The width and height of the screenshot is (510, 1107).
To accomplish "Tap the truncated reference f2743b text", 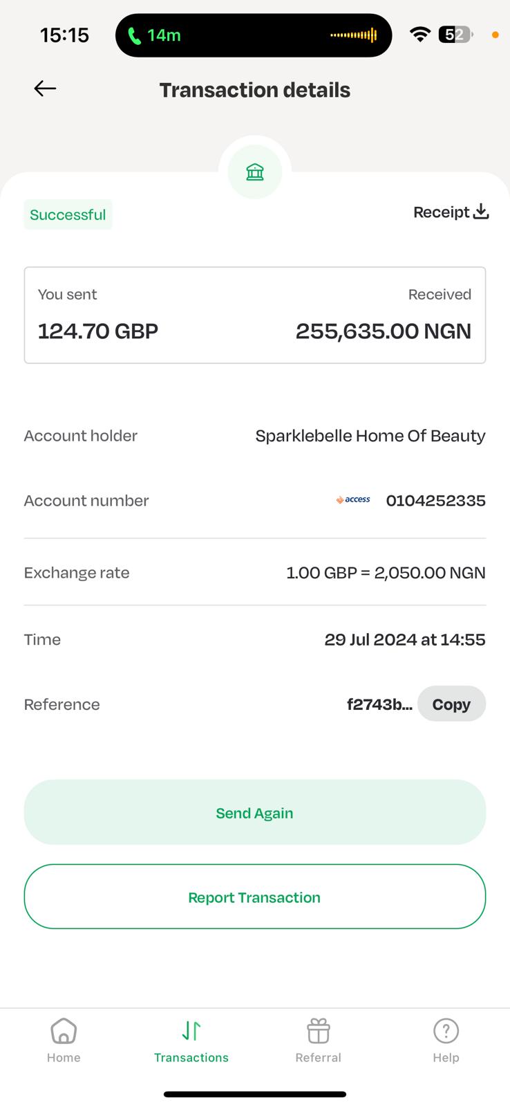I will tap(379, 704).
